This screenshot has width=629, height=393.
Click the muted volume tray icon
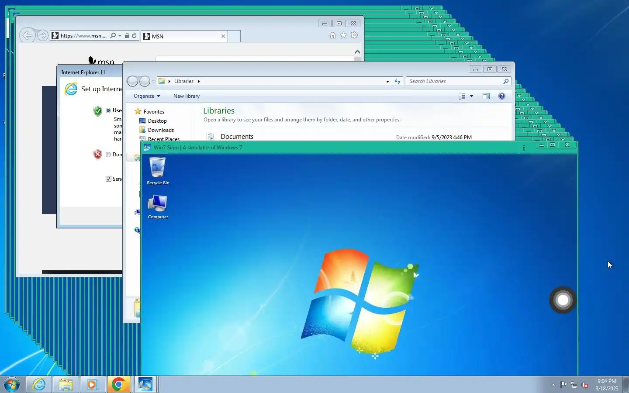(x=585, y=385)
